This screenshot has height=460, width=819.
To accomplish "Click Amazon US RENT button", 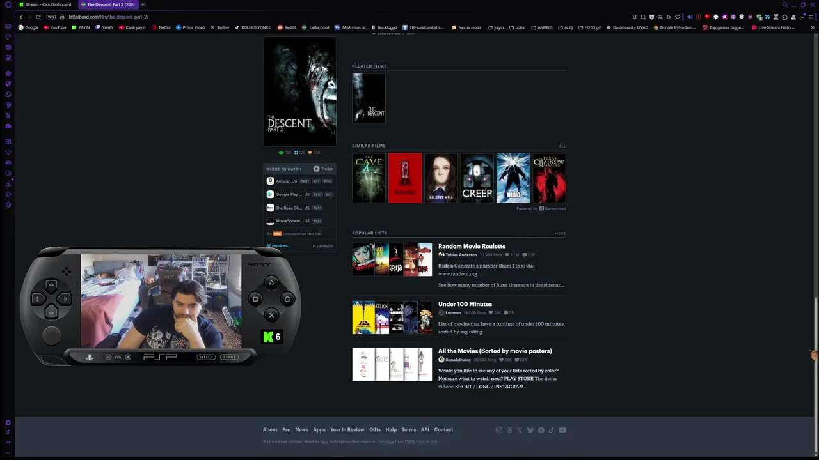I will click(x=305, y=181).
